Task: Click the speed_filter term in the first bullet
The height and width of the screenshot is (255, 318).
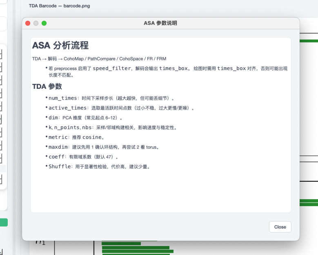Action: point(111,68)
